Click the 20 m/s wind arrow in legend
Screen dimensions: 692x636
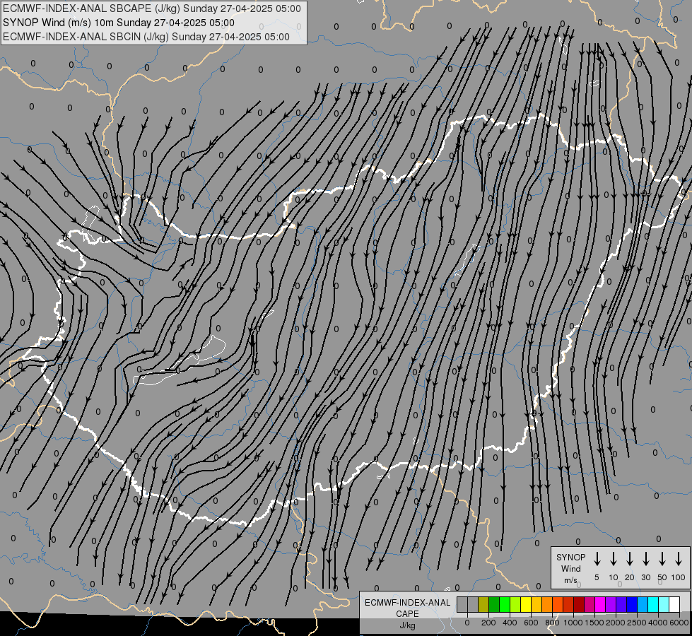(x=630, y=559)
